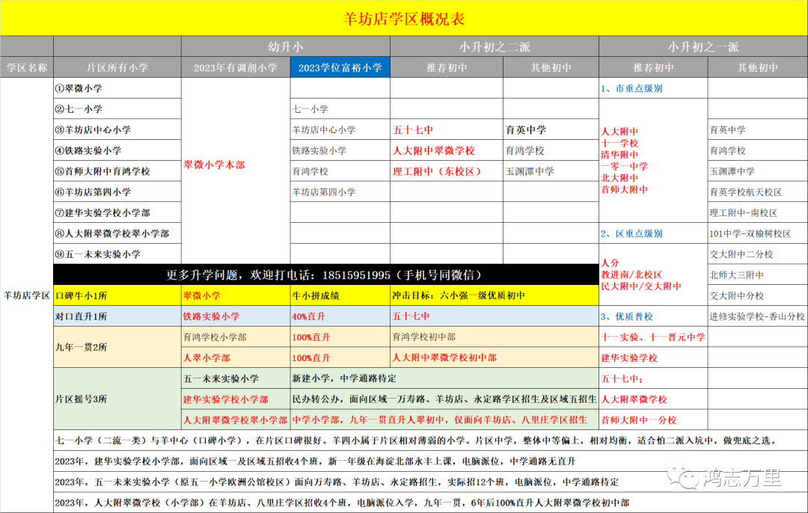Image resolution: width=808 pixels, height=513 pixels.
Task: Select the cell ⑧人大附翠微学校翠小学部
Action: (x=117, y=233)
